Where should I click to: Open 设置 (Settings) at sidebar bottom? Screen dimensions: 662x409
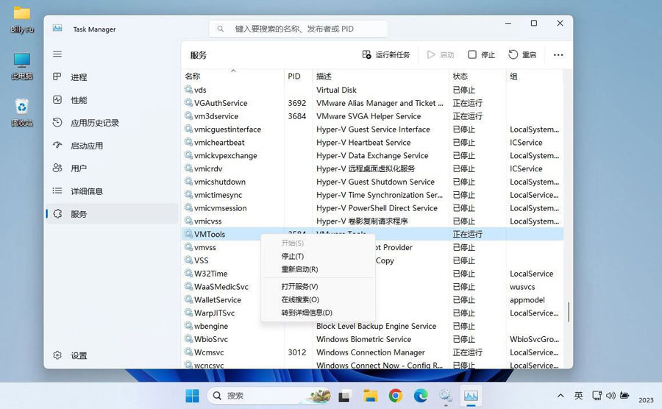point(79,355)
